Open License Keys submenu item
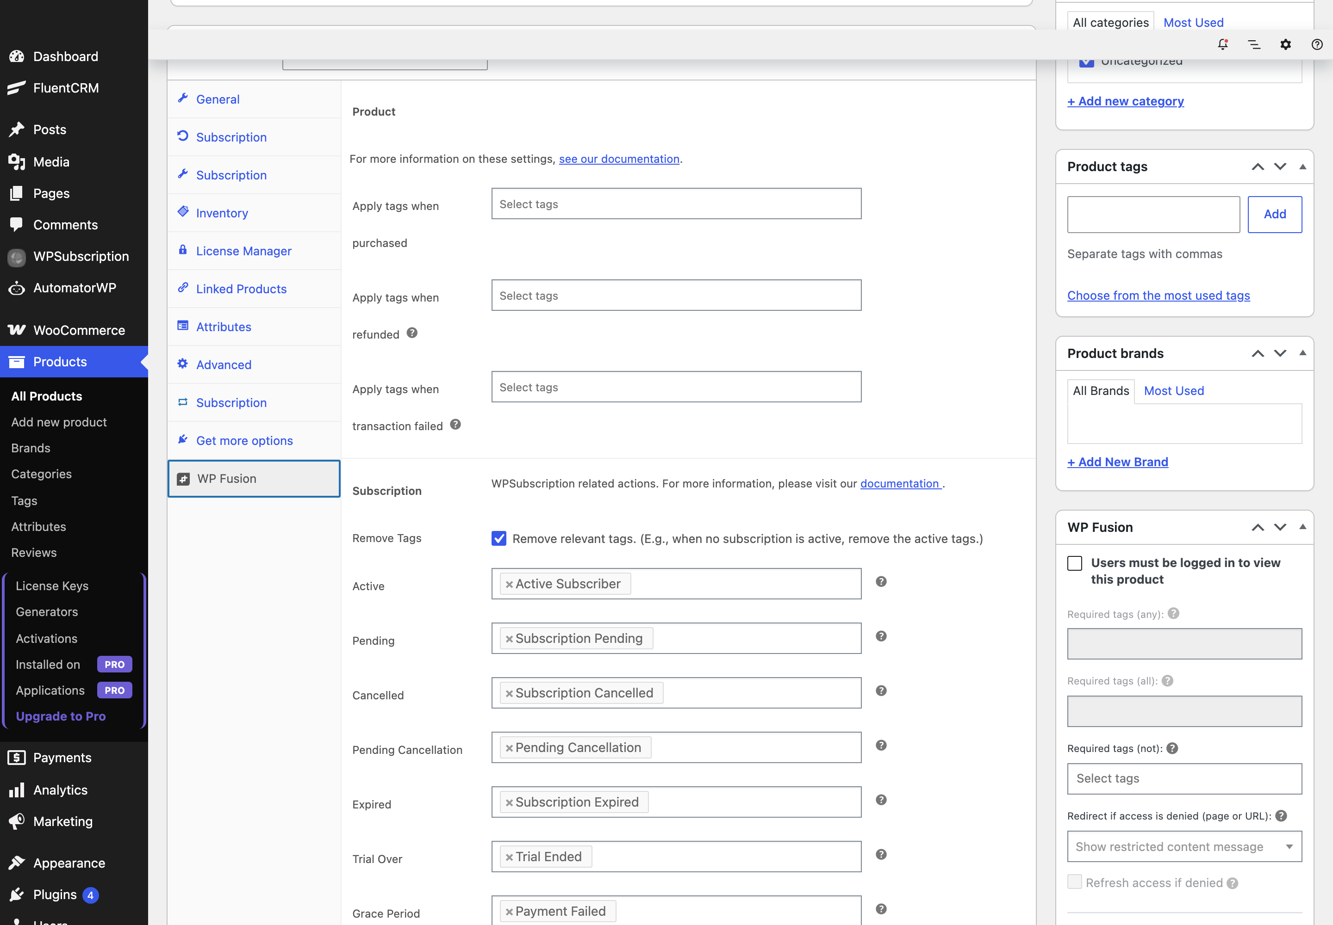The height and width of the screenshot is (925, 1333). (x=52, y=586)
